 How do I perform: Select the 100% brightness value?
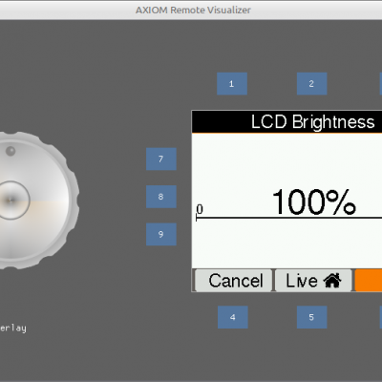tap(314, 202)
